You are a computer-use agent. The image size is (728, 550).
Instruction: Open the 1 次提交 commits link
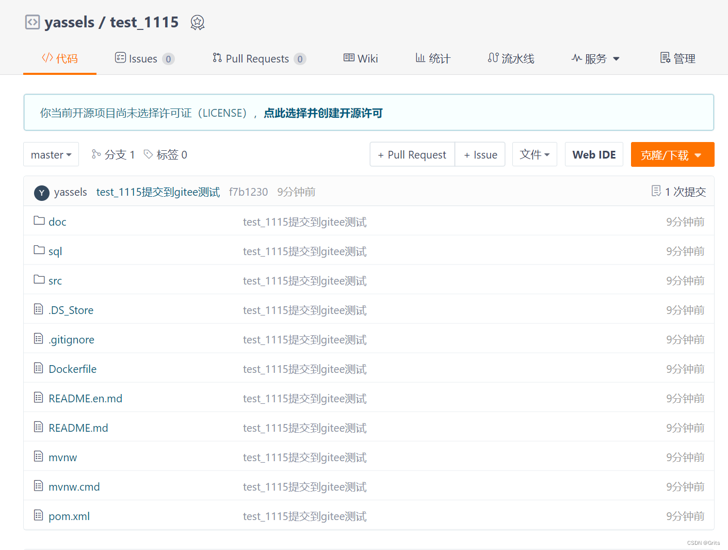678,192
